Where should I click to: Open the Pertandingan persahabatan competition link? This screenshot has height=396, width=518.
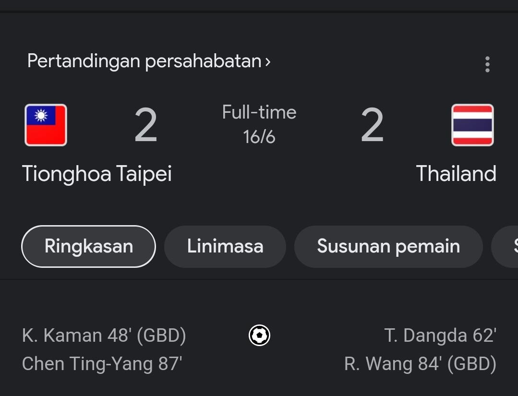tap(144, 61)
